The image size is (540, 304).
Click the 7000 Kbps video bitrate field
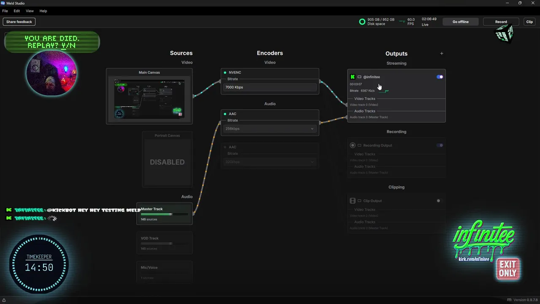[x=270, y=87]
